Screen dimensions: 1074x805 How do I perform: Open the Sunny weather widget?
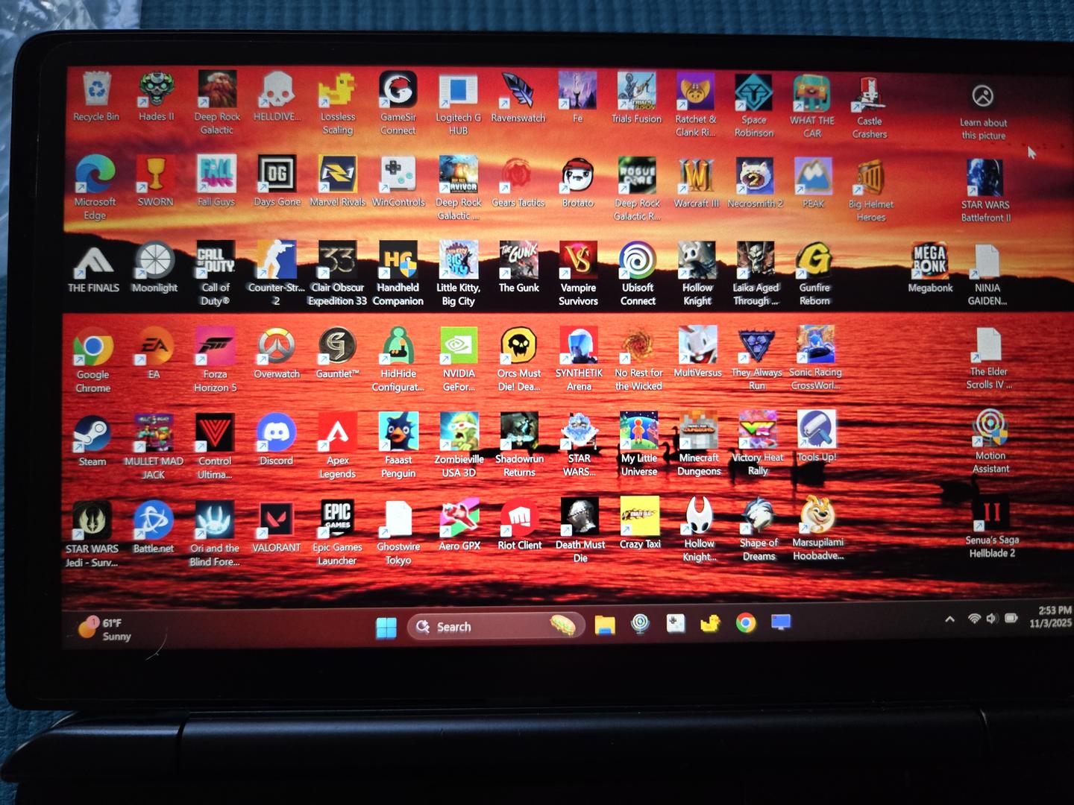(104, 629)
